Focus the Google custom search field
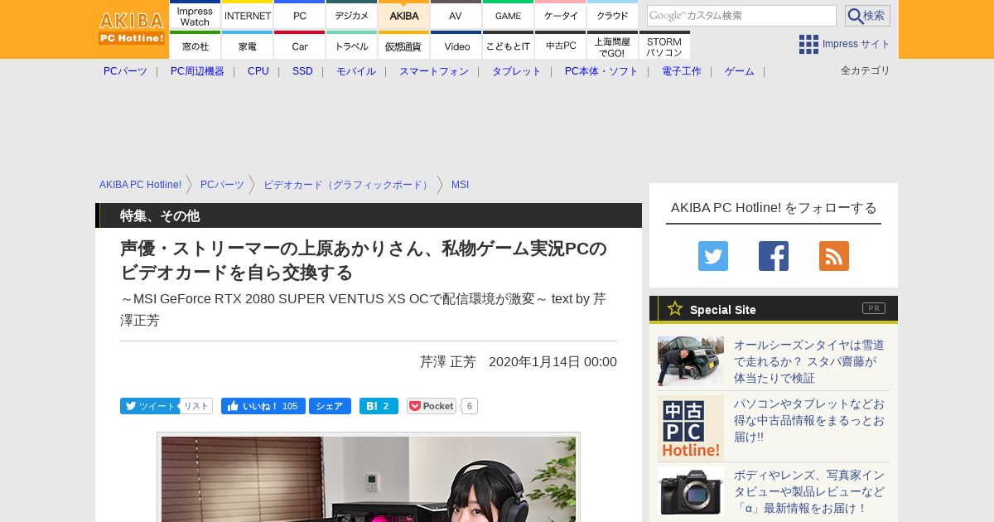 pos(741,16)
